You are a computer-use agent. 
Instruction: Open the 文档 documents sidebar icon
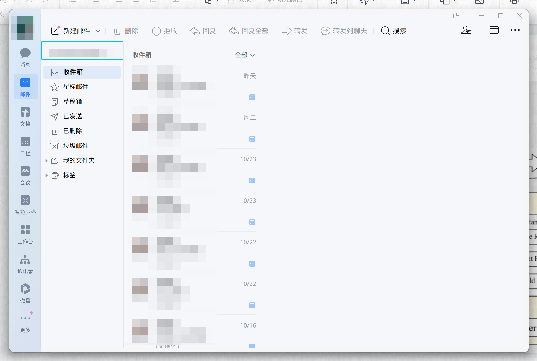point(25,117)
